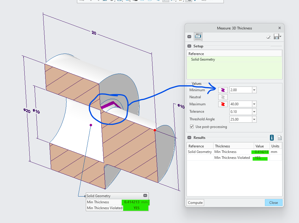The height and width of the screenshot is (223, 299).
Task: Toggle the Use post-processing checkbox
Action: point(192,127)
